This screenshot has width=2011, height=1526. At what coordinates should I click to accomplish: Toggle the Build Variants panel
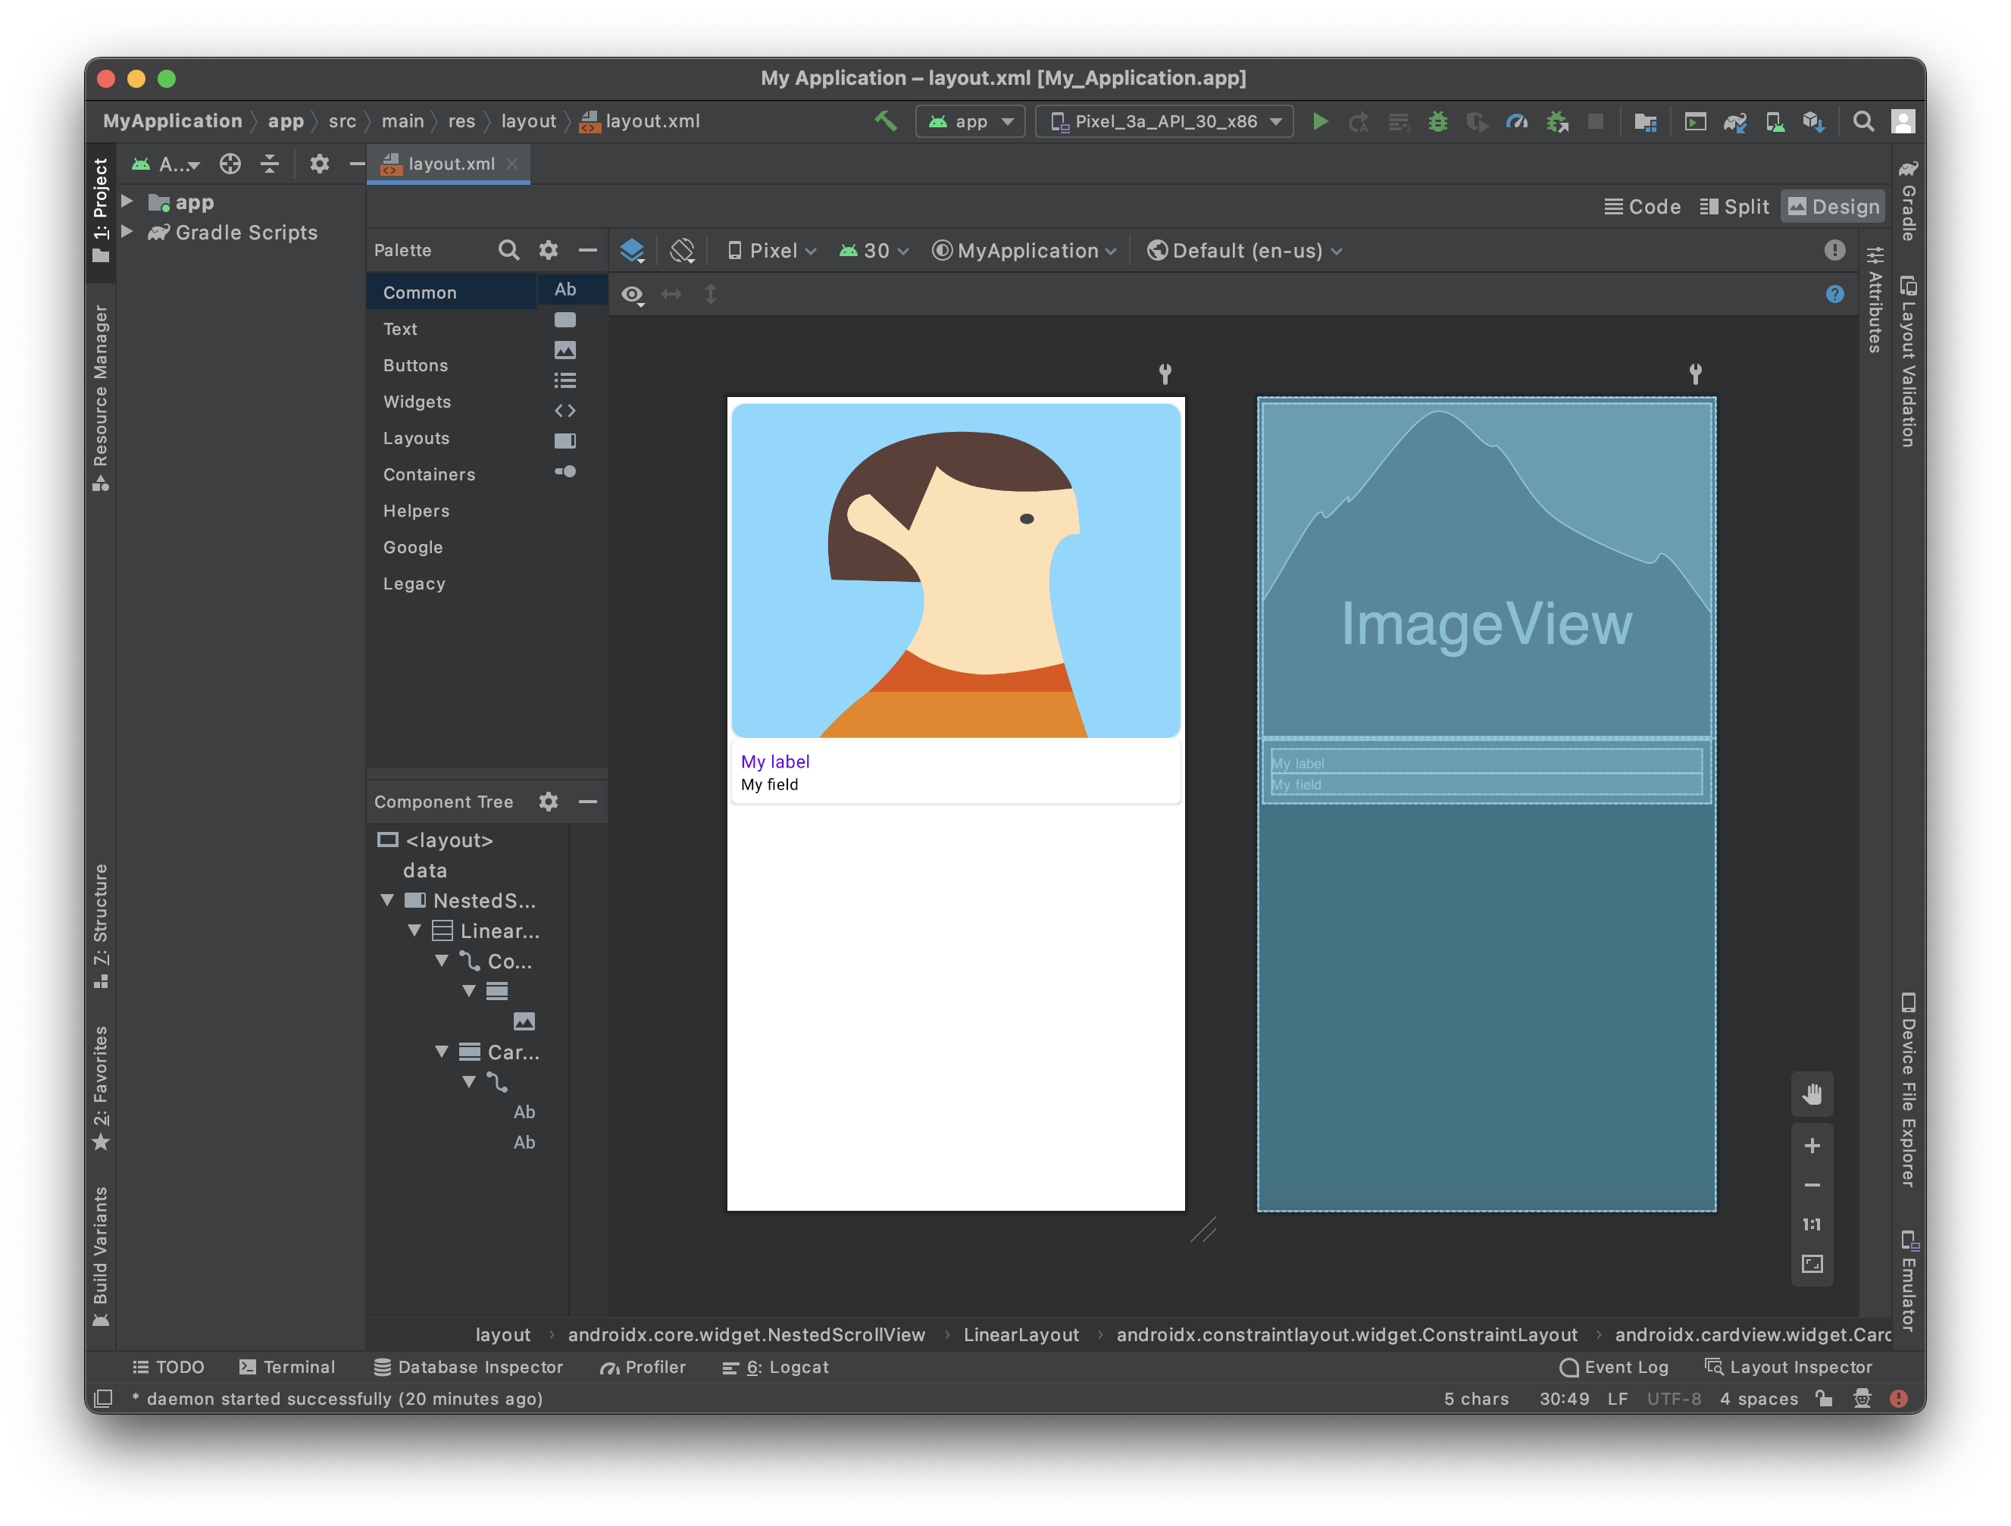(x=101, y=1257)
